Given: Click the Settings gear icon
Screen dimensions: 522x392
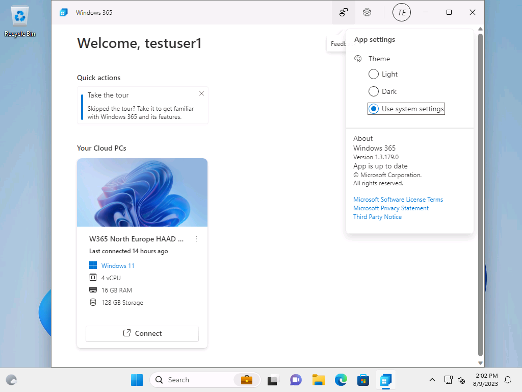Looking at the screenshot, I should click(x=367, y=12).
